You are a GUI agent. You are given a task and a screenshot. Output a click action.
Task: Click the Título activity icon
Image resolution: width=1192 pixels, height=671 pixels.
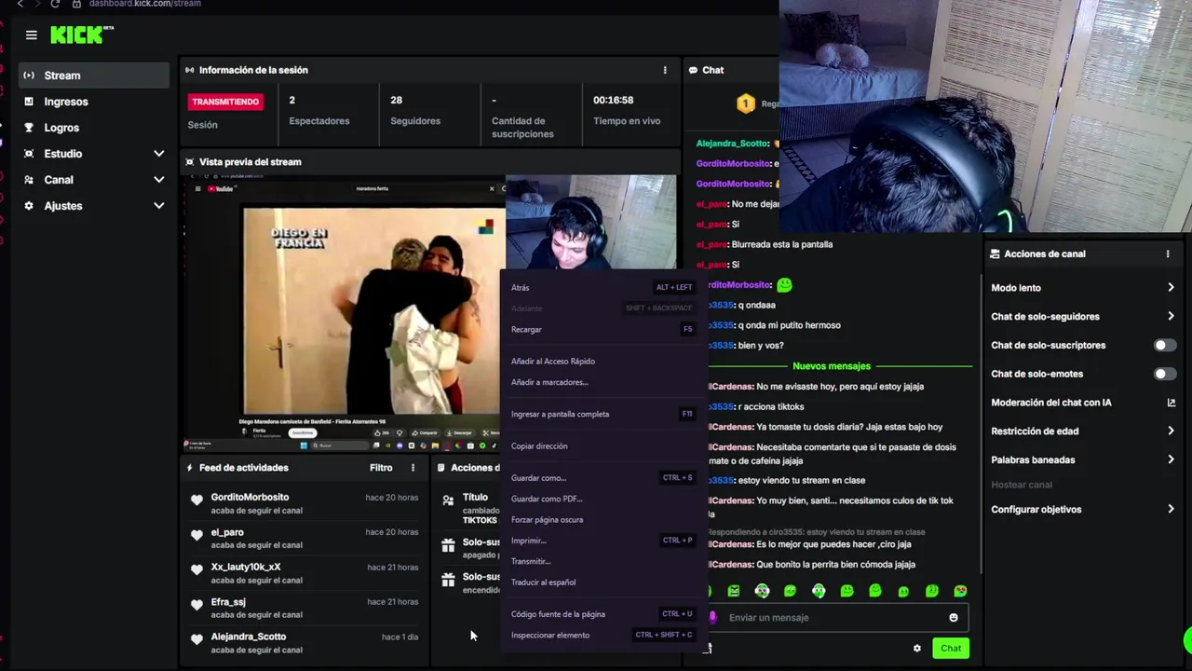448,501
